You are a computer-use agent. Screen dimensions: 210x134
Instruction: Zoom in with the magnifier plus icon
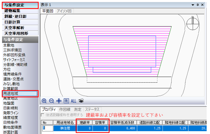coord(44,101)
